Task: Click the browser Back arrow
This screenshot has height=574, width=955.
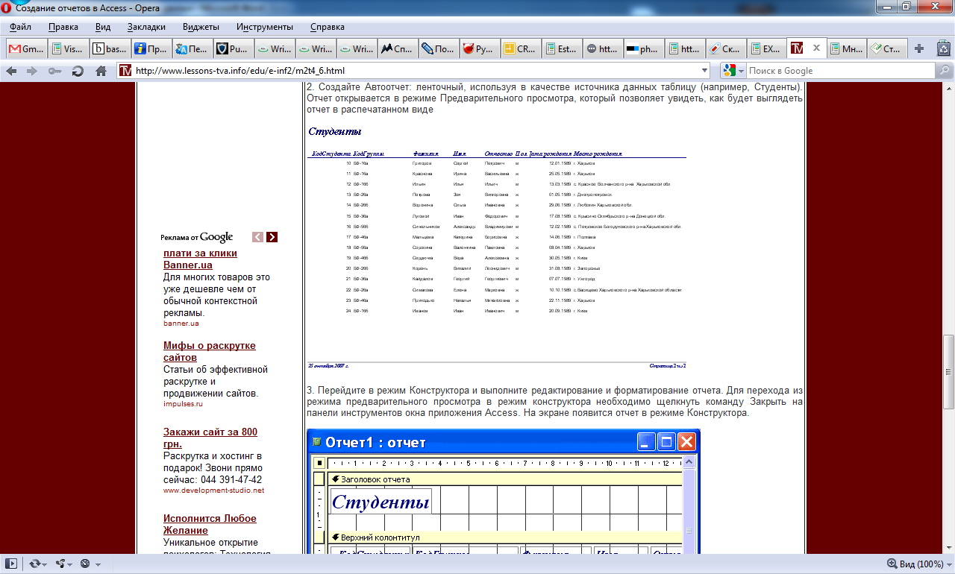Action: 11,72
